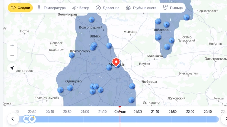The height and width of the screenshot is (127, 227).
Task: Set timeline to 21:10
Action: [102, 112]
